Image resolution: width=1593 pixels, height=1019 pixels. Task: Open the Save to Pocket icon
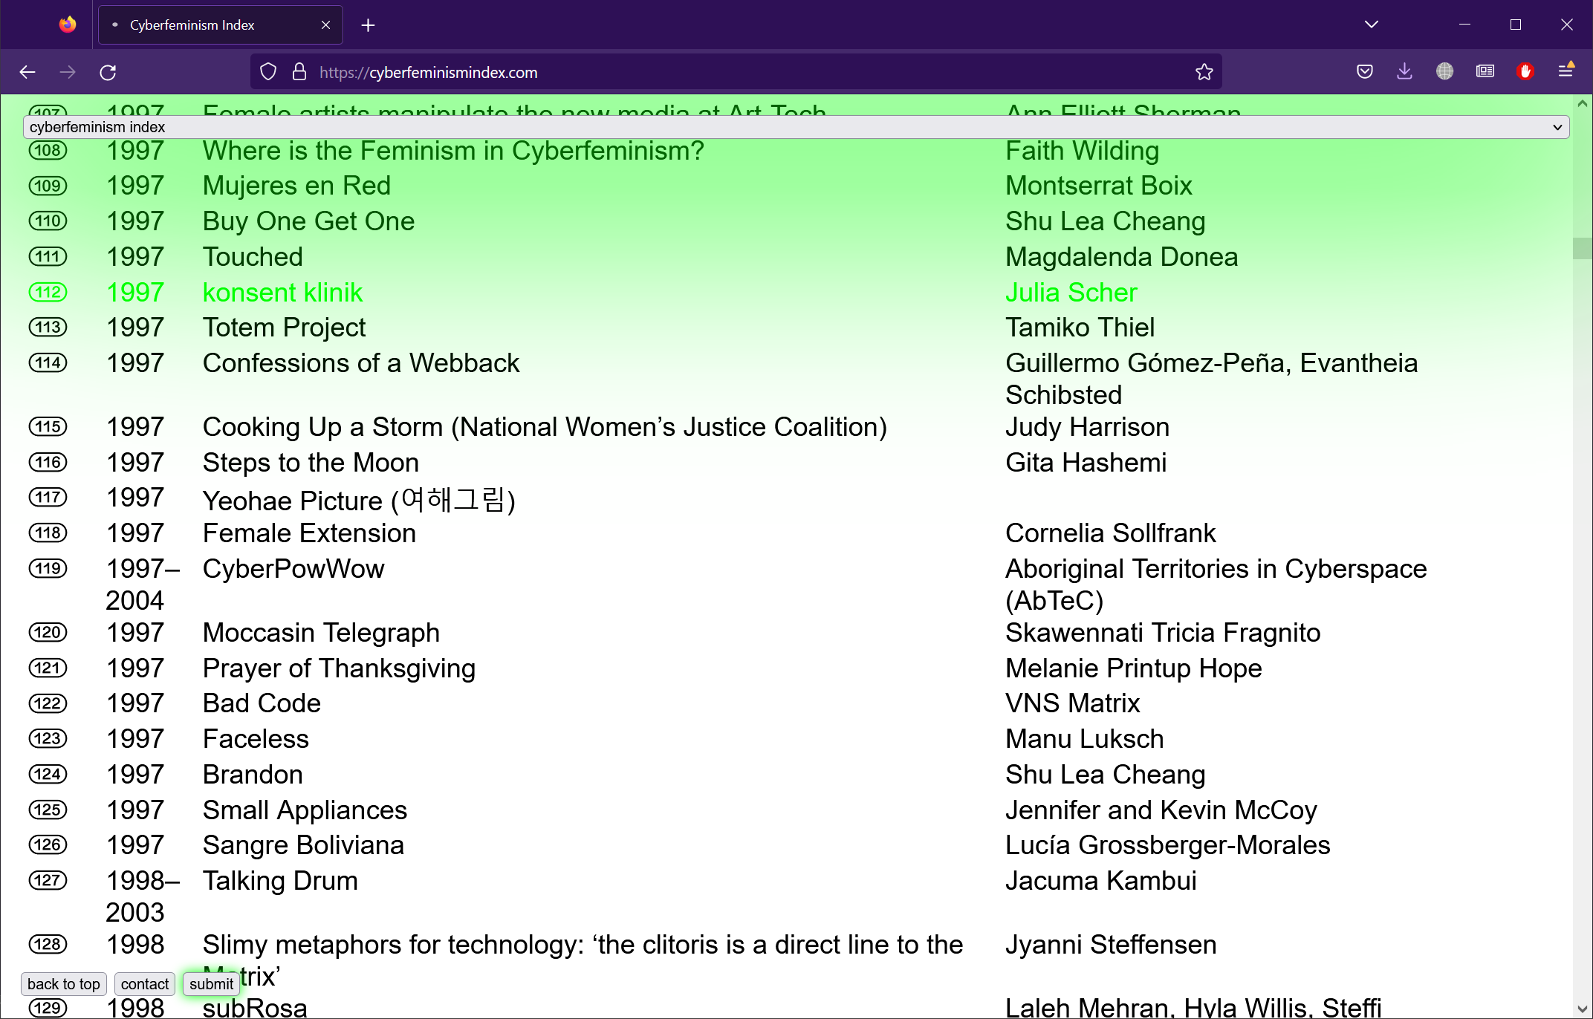click(1364, 71)
